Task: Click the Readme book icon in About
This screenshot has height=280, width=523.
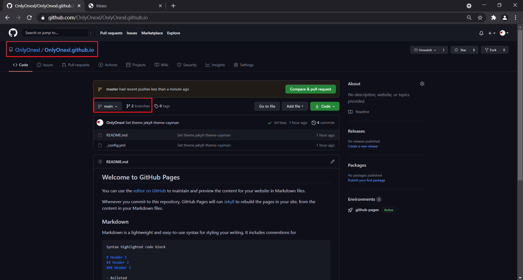Action: pos(350,112)
